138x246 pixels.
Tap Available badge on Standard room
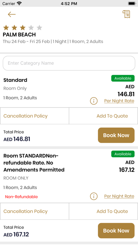[123, 78]
